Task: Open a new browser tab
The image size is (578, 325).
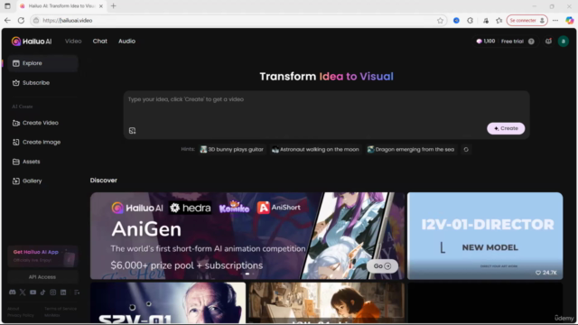Action: (x=114, y=6)
